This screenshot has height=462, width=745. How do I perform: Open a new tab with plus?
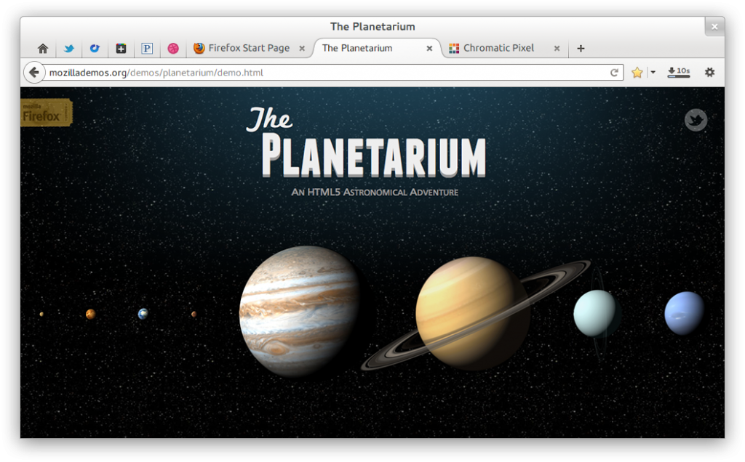point(581,49)
